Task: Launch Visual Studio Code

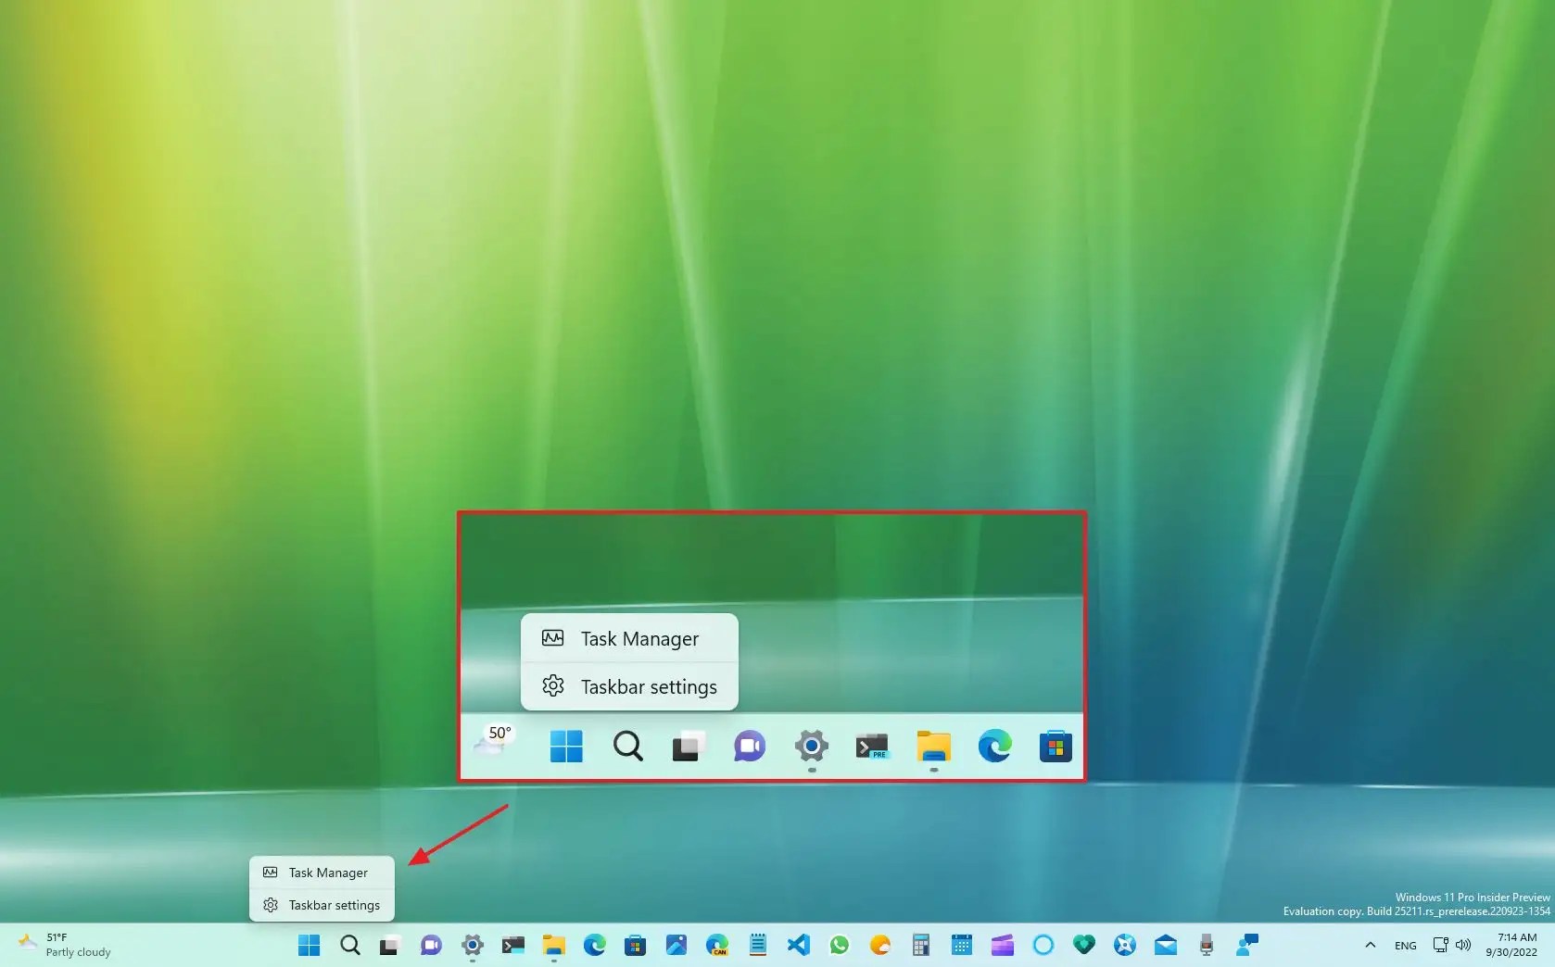Action: [x=798, y=946]
